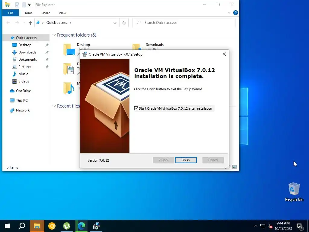Image resolution: width=309 pixels, height=232 pixels.
Task: Select Desktop in the navigation pane
Action: pyautogui.click(x=25, y=45)
